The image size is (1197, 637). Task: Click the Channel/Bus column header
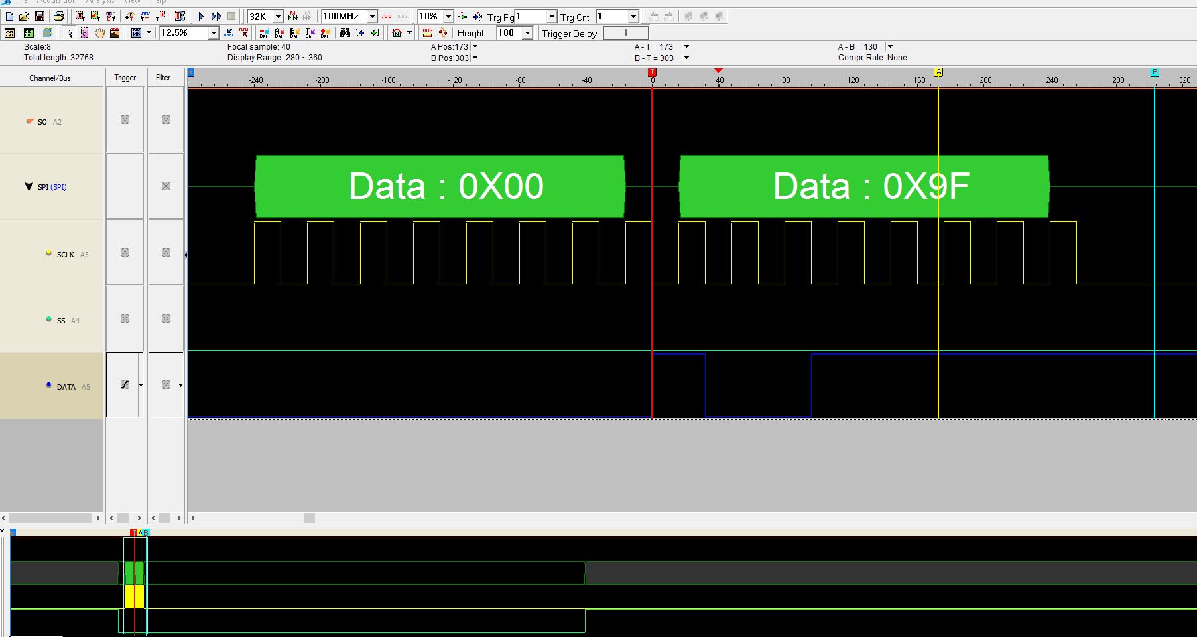tap(50, 78)
